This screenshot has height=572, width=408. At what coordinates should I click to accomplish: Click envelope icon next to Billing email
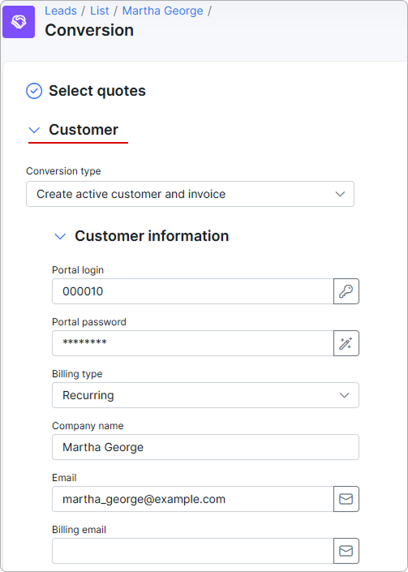coord(346,551)
